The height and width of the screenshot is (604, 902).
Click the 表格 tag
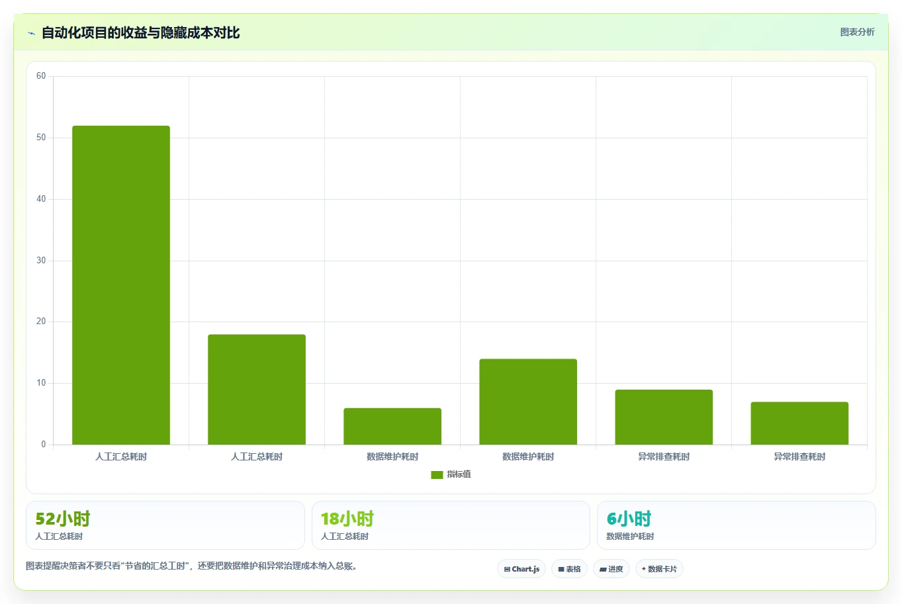[x=569, y=569]
